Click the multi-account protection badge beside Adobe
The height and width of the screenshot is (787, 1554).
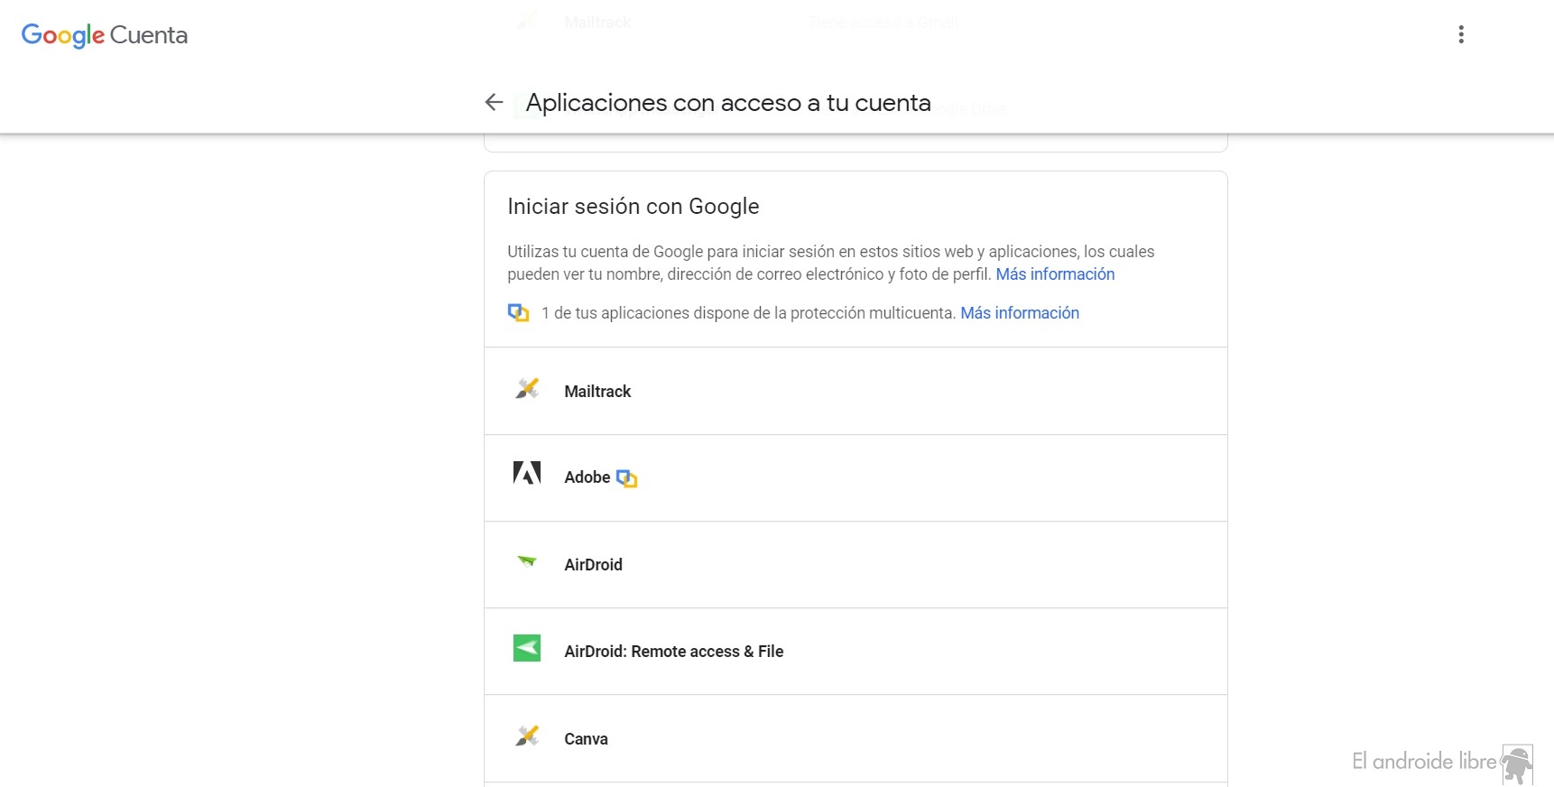click(x=626, y=478)
